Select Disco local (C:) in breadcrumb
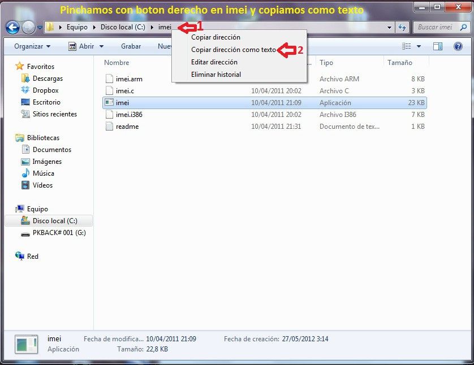The image size is (474, 365). [x=123, y=27]
